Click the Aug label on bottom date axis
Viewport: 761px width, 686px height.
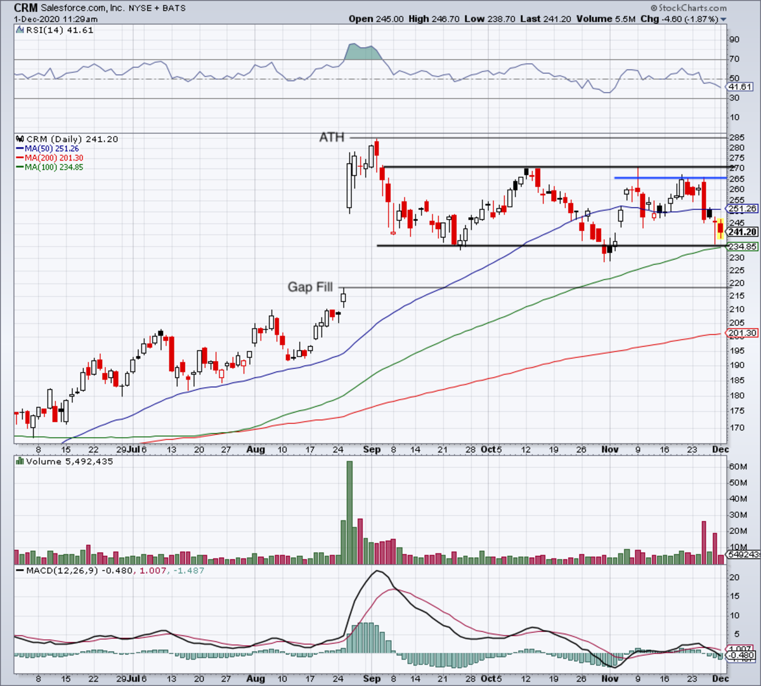[x=256, y=678]
